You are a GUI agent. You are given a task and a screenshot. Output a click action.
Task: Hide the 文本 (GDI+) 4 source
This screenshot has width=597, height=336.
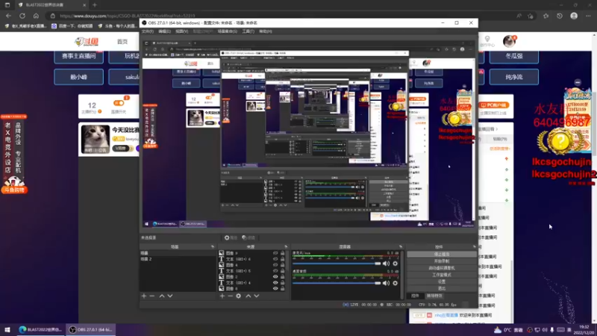click(275, 283)
